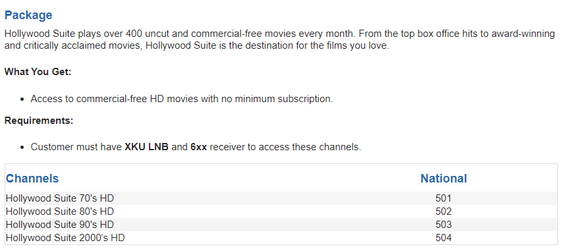Click channel number 502
564x251 pixels.
tap(443, 211)
